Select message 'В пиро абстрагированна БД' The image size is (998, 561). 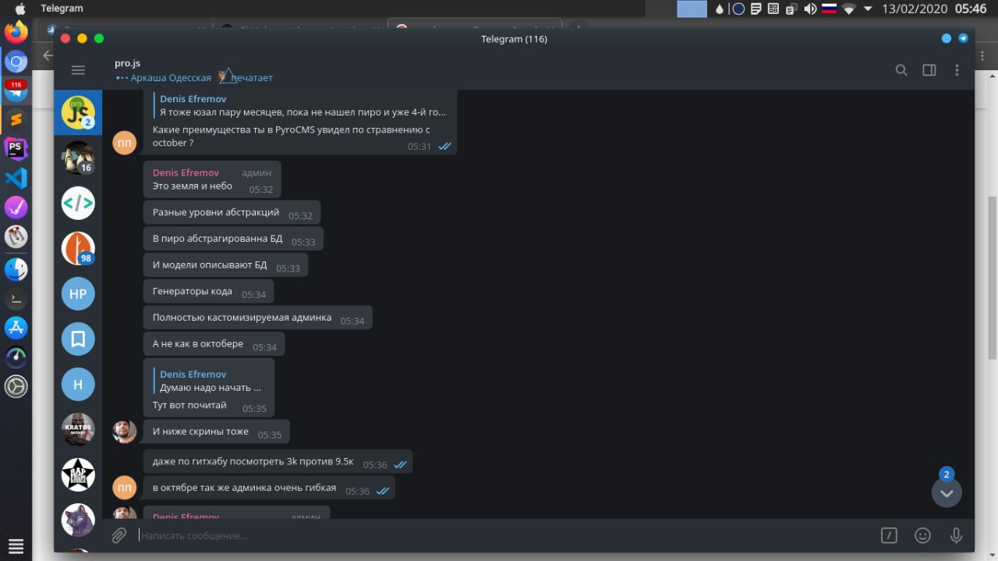point(233,240)
